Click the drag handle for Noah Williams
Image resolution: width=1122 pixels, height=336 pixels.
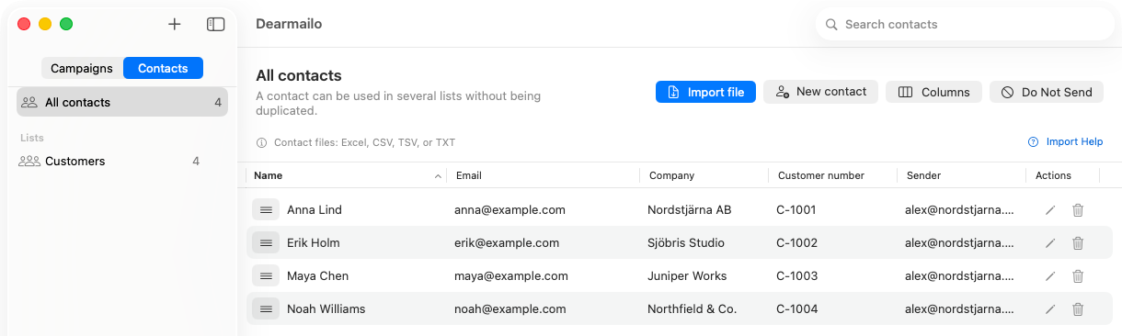point(266,308)
